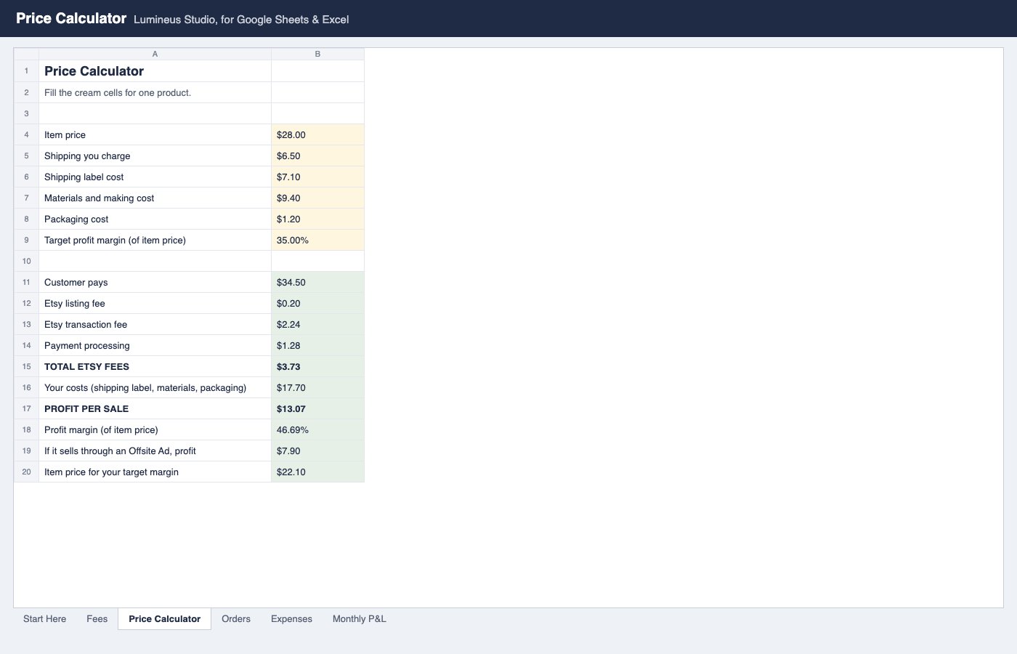The image size is (1017, 654).
Task: Edit the Item price value $28.00
Action: tap(317, 134)
